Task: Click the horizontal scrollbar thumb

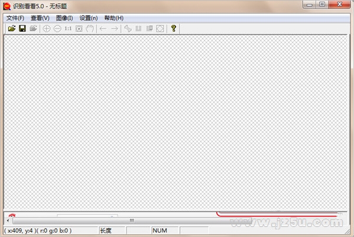Action: click(132, 220)
